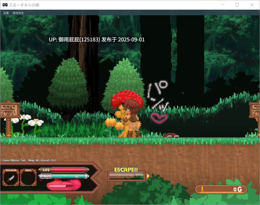Click the pink lips icon under MP
The image size is (260, 205).
coord(64,185)
